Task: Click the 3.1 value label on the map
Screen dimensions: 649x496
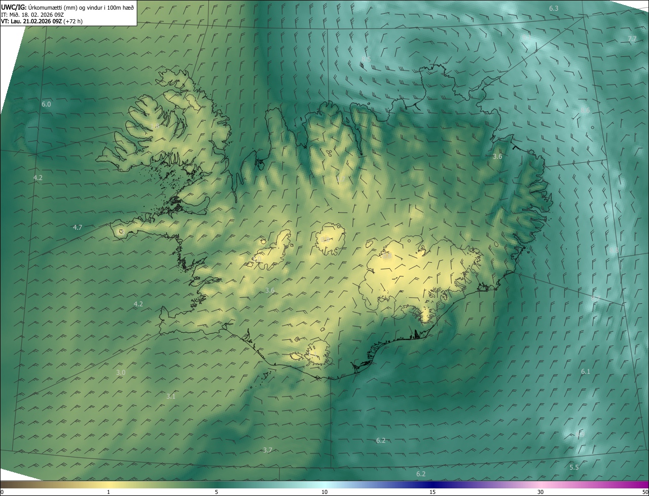Action: tap(171, 396)
